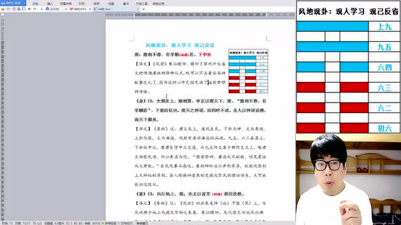This screenshot has height=225, width=401.
Task: Open the 引用 ribbon tab
Action: (81, 4)
